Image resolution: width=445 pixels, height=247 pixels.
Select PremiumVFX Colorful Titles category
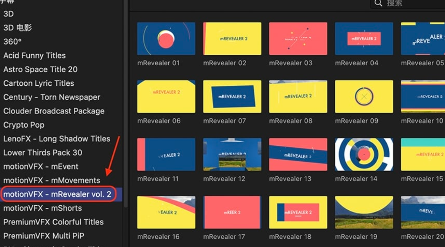[x=53, y=222]
